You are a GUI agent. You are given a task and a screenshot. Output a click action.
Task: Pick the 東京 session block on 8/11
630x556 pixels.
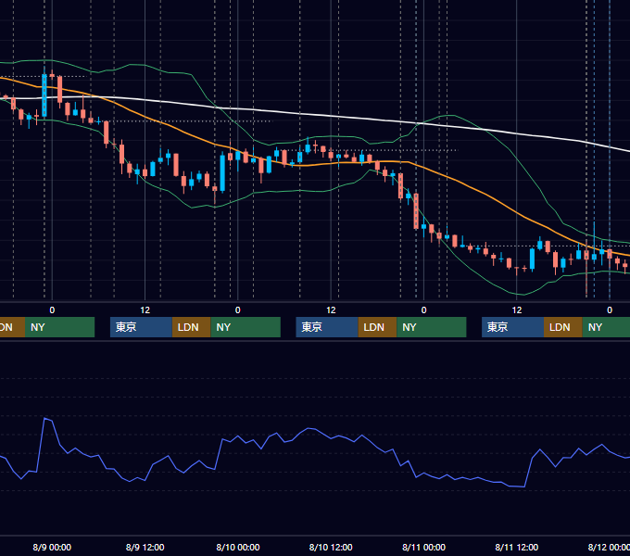click(x=512, y=327)
